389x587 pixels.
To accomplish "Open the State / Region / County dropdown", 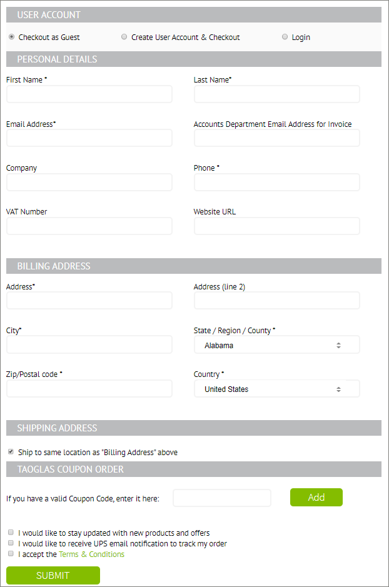I will 276,344.
